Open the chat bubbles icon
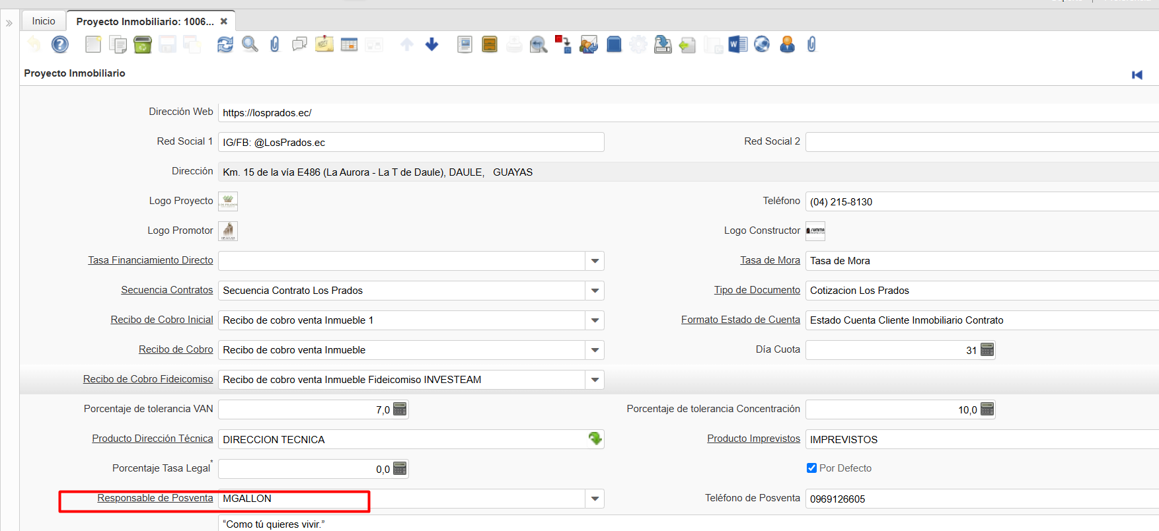The image size is (1159, 531). 299,44
